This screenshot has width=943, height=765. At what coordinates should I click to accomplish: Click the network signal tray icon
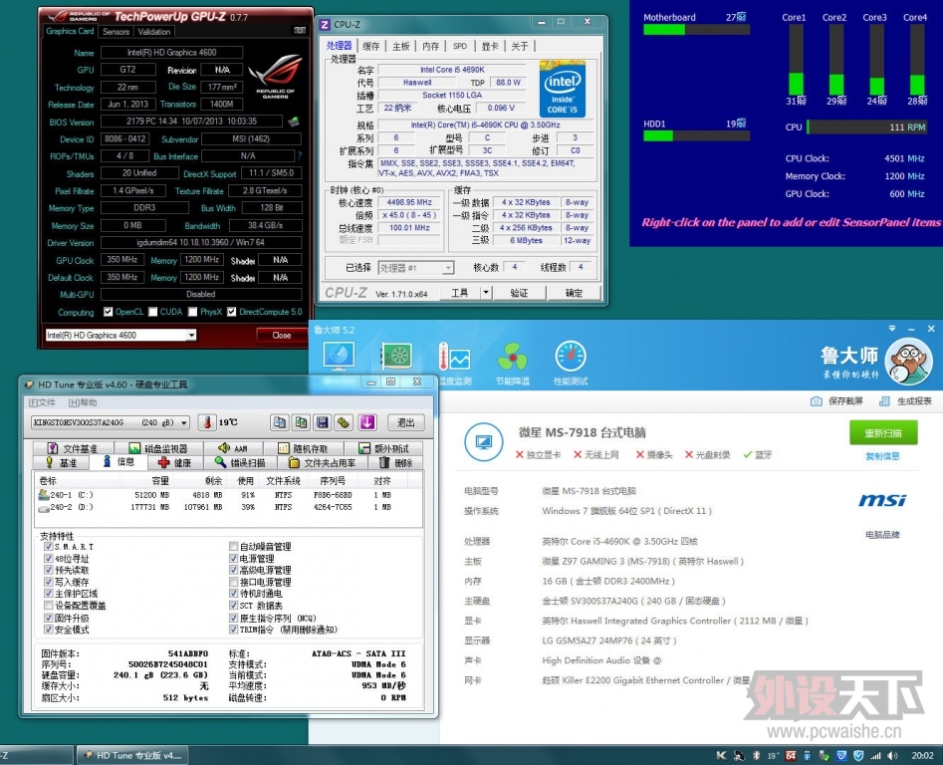coord(875,755)
